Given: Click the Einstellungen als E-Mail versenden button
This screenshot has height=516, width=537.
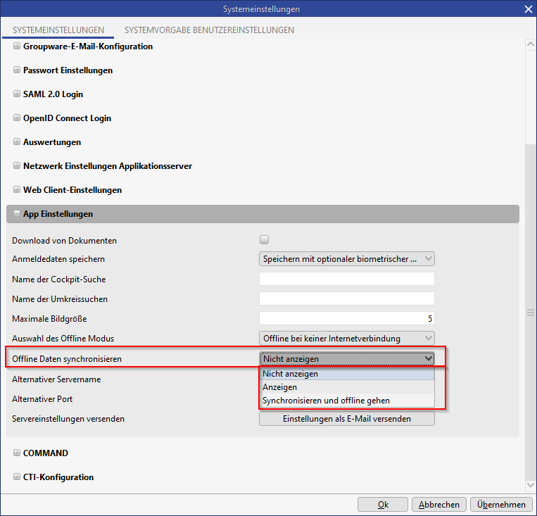Looking at the screenshot, I should [346, 419].
